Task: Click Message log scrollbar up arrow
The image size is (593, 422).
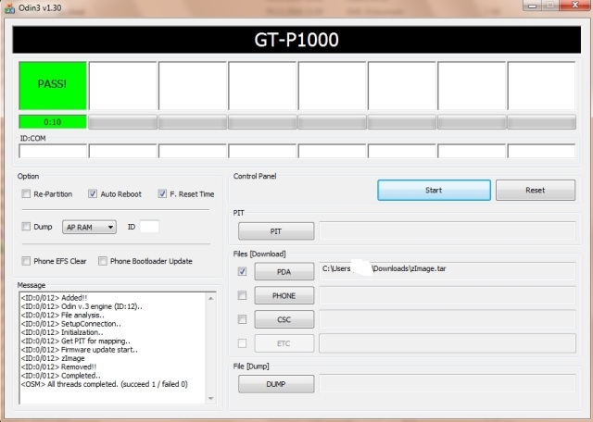Action: tap(210, 299)
